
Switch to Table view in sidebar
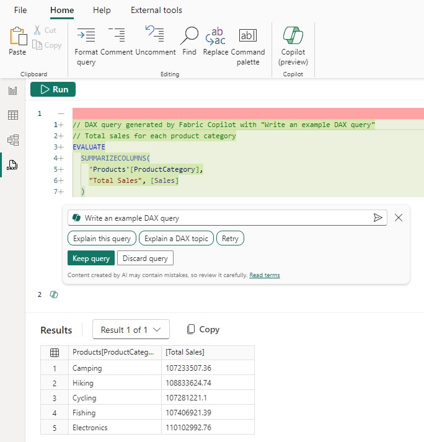(12, 115)
